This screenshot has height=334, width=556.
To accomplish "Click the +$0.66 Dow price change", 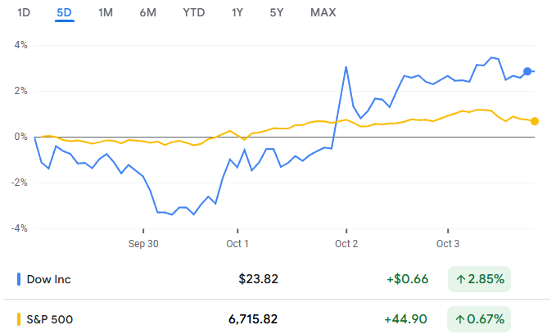I will click(x=407, y=279).
